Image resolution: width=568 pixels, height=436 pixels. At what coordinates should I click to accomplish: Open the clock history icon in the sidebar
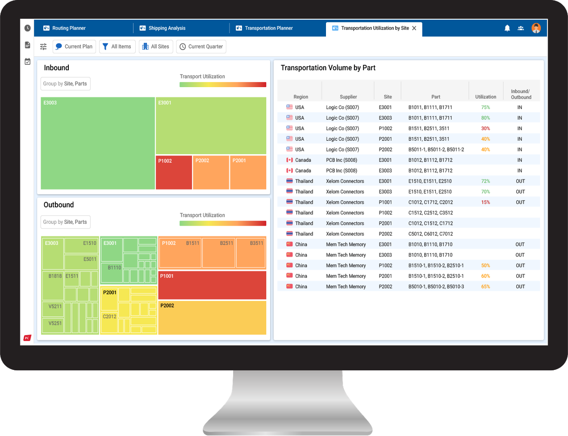[x=27, y=28]
